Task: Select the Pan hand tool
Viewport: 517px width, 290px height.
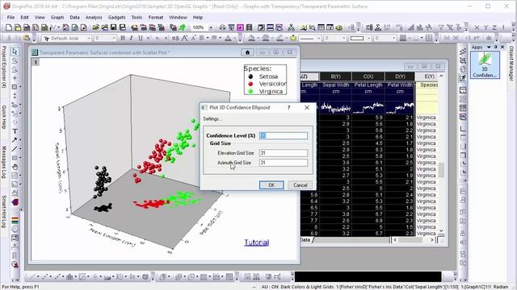Action: 15,167
